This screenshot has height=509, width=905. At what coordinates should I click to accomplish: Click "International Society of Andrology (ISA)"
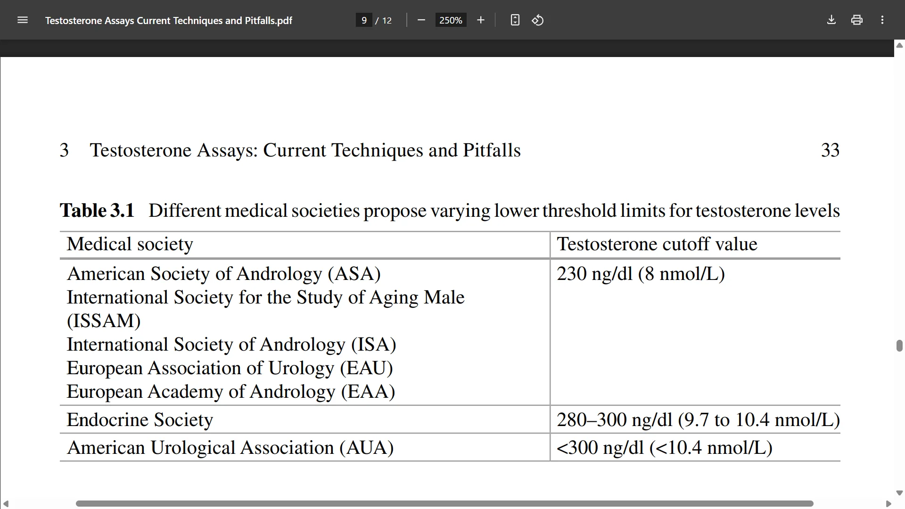pyautogui.click(x=231, y=345)
